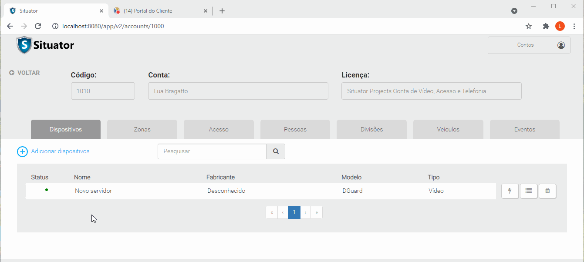
Task: Click Adicionar dispositivos link
Action: 60,151
